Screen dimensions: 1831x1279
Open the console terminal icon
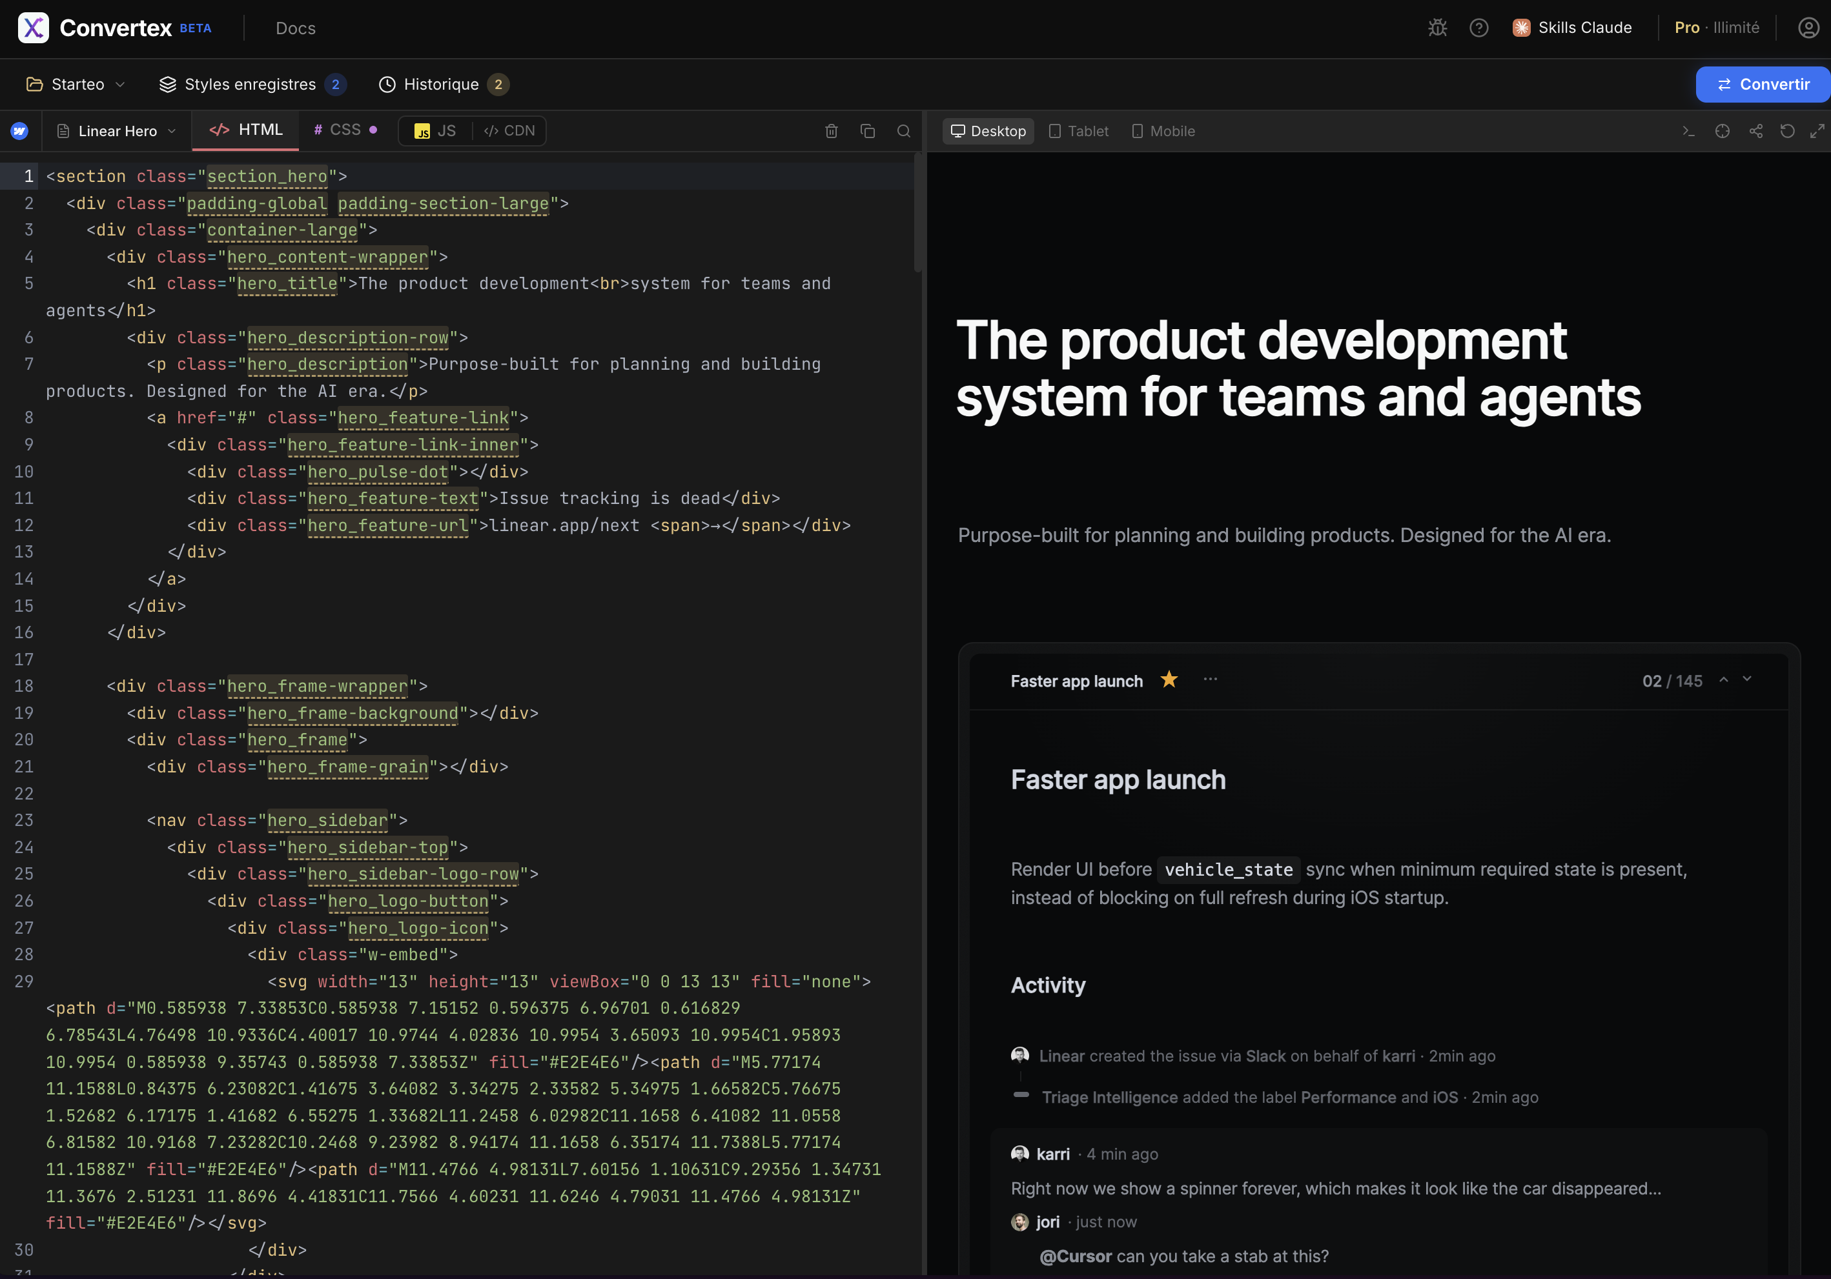1688,131
